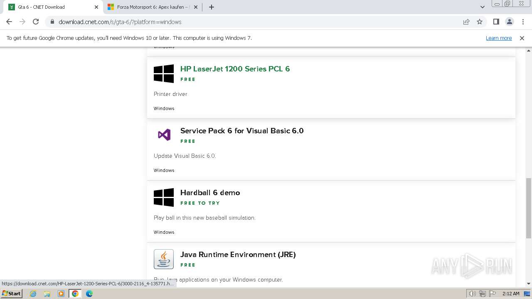Open Java Runtime Environment (JRE) listing
Image resolution: width=532 pixels, height=299 pixels.
(x=238, y=255)
